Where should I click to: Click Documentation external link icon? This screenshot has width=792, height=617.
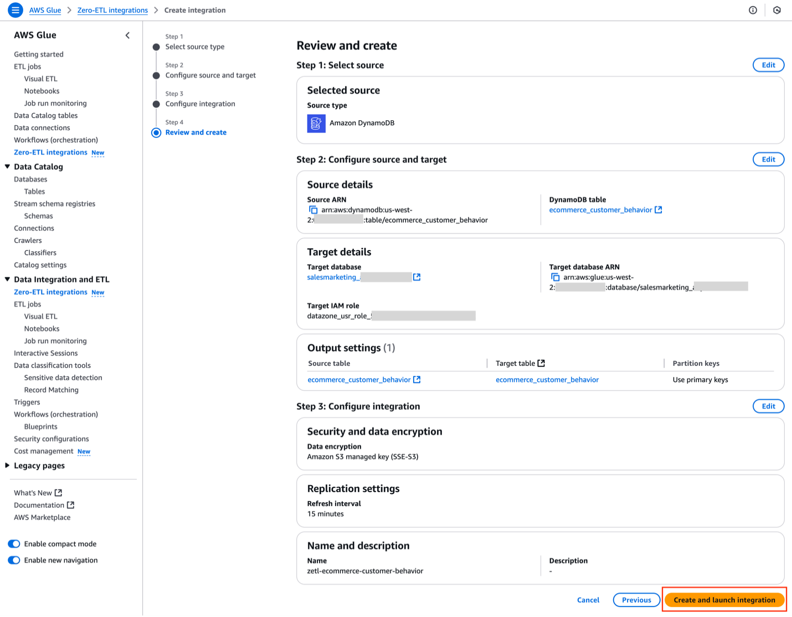click(71, 505)
